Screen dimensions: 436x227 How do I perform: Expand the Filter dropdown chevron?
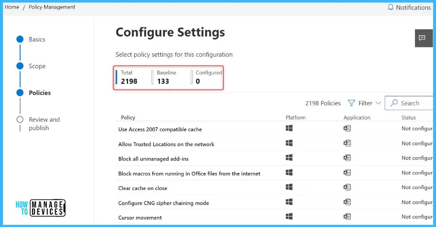pos(378,103)
